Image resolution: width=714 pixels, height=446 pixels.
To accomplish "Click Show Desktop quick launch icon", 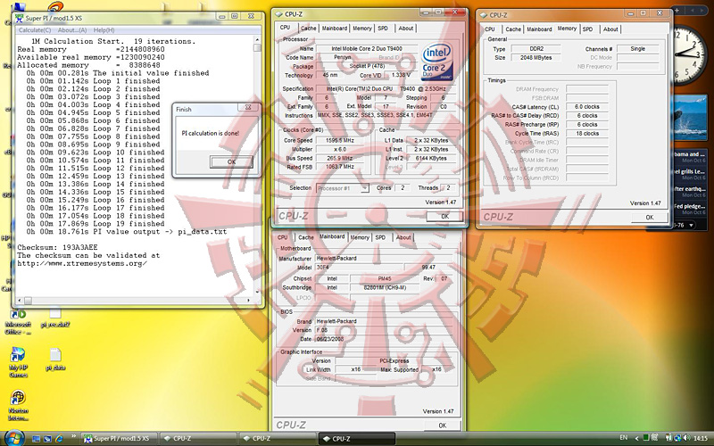I will point(37,439).
